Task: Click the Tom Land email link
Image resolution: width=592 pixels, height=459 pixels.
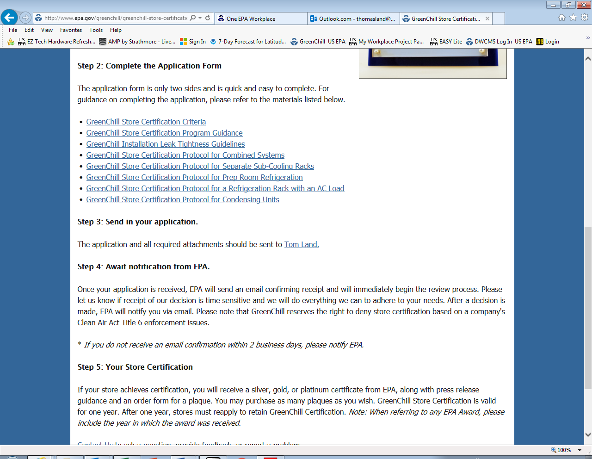Action: (302, 244)
